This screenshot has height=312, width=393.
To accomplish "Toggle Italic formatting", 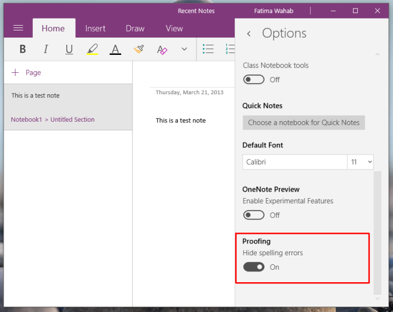I will coord(46,49).
